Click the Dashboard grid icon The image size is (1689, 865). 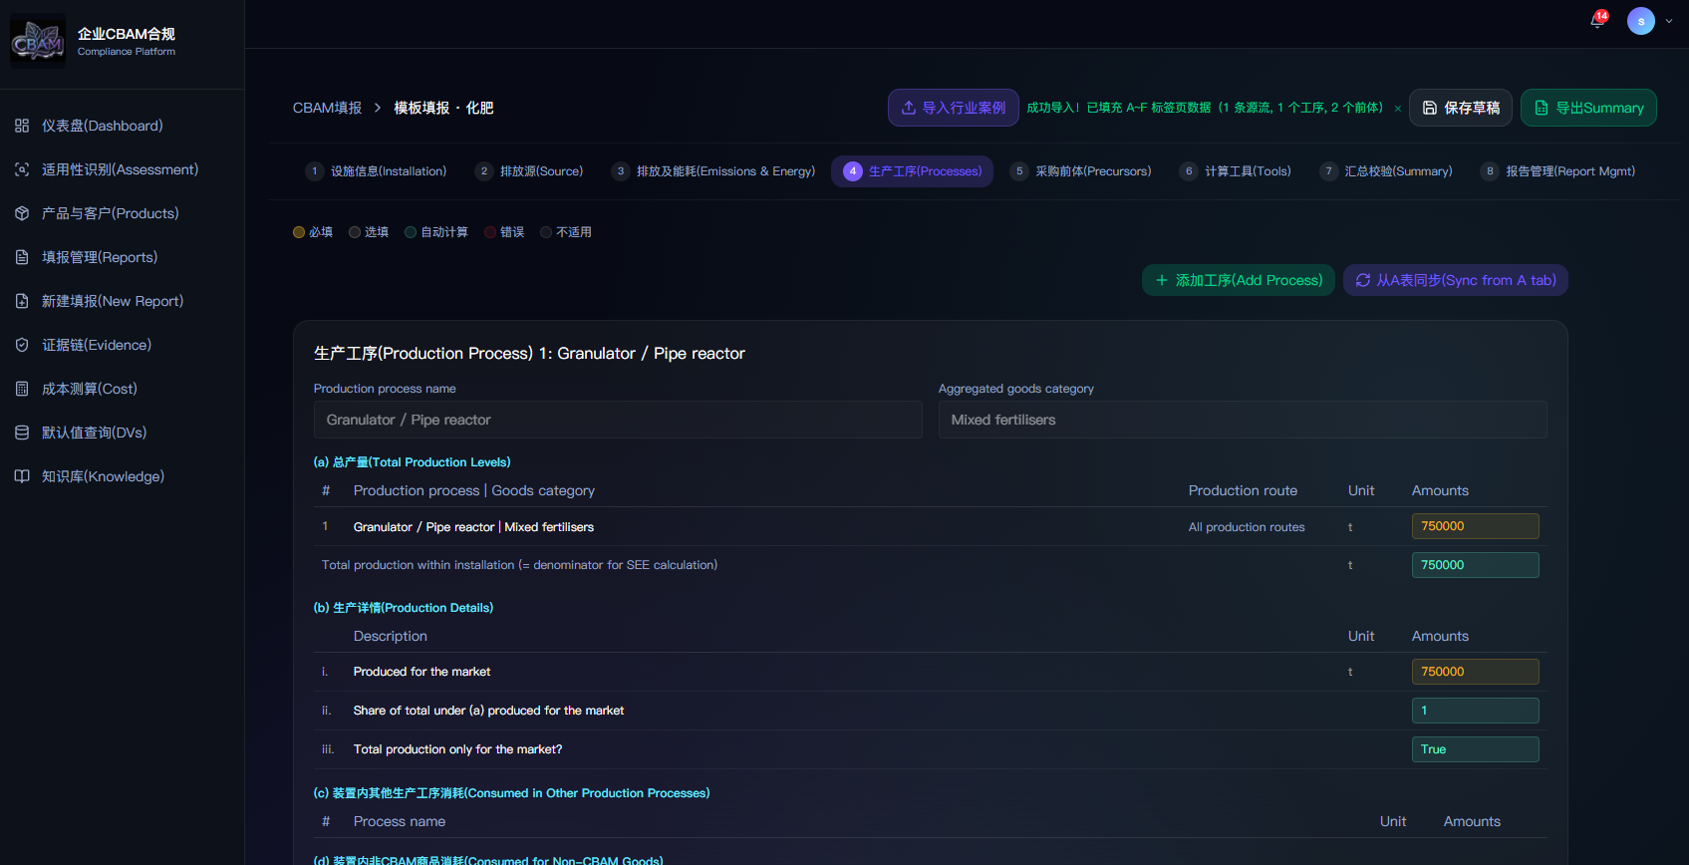tap(22, 126)
